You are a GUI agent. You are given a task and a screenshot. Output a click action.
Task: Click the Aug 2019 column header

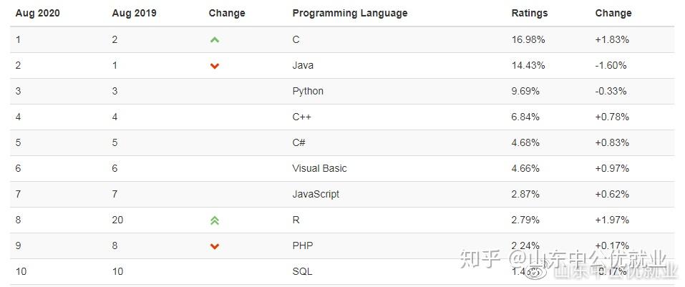click(x=135, y=13)
